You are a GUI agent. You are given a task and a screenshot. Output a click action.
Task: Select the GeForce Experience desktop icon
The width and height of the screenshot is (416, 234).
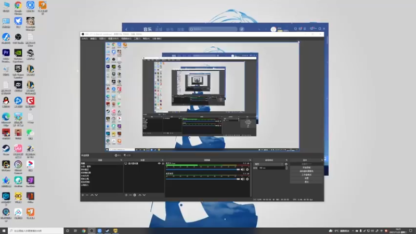click(18, 55)
